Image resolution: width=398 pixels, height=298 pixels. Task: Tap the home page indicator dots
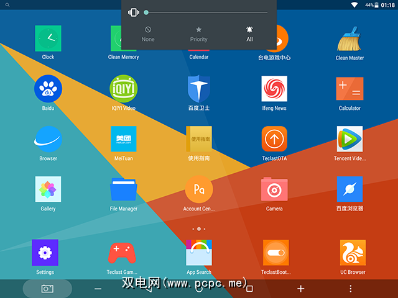pyautogui.click(x=199, y=229)
